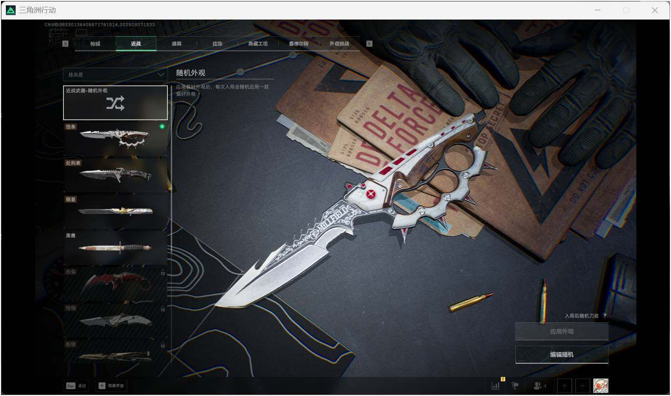Open the flag icon in the bottom bar
The height and width of the screenshot is (396, 671).
pyautogui.click(x=515, y=386)
